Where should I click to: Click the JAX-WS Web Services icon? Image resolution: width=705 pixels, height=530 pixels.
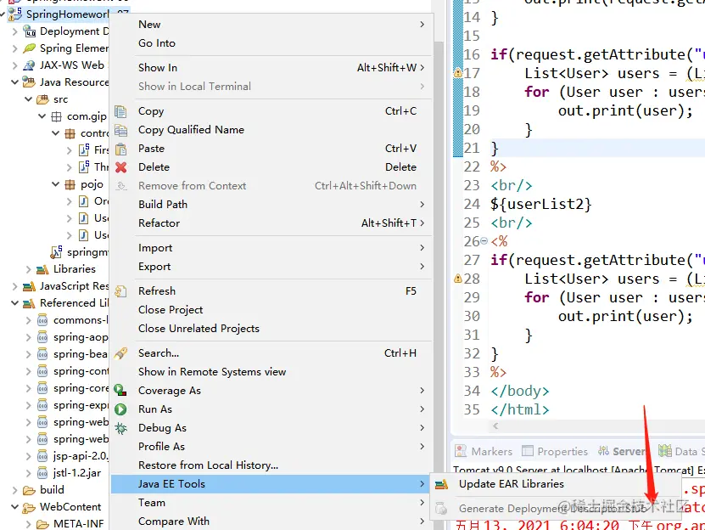point(29,65)
